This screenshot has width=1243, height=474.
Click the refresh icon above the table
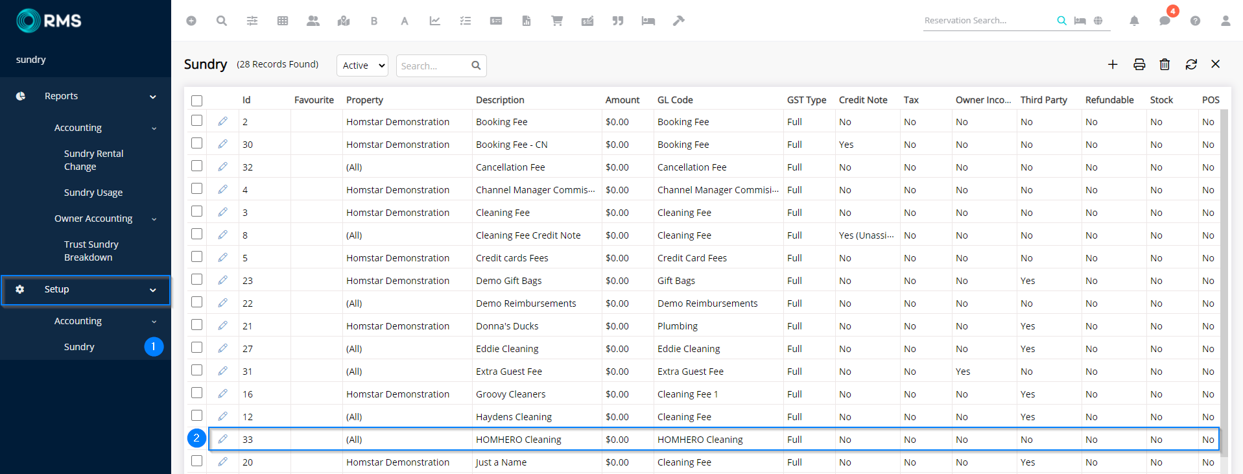point(1191,64)
